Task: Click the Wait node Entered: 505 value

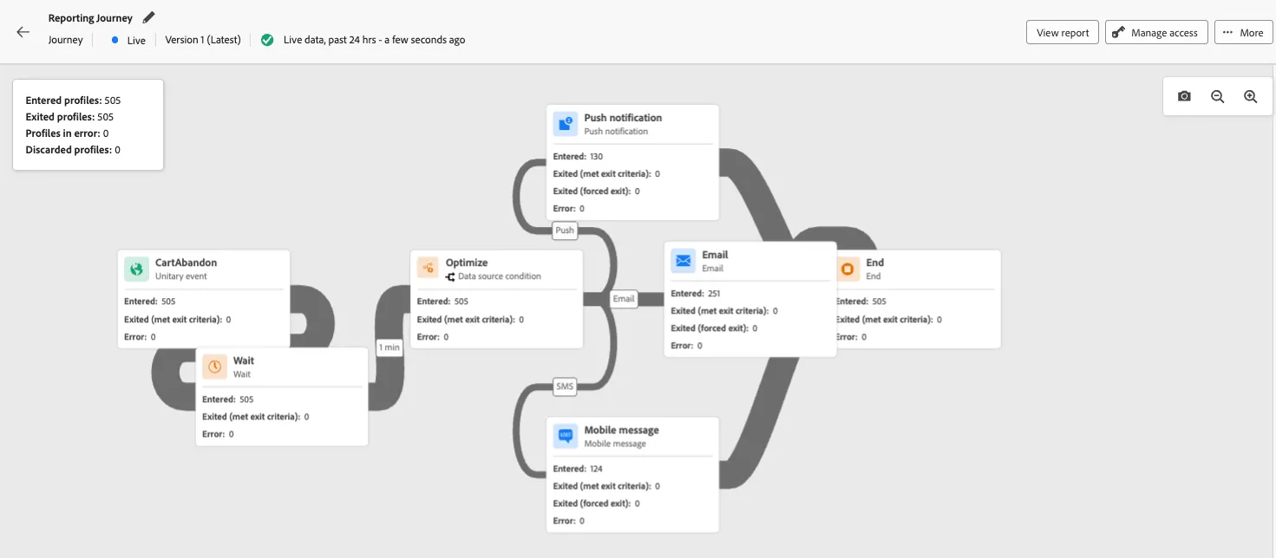Action: click(227, 399)
